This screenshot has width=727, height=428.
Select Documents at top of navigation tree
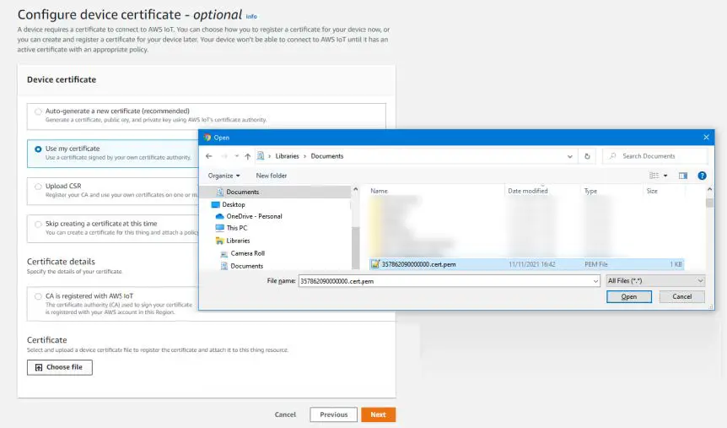(x=243, y=192)
